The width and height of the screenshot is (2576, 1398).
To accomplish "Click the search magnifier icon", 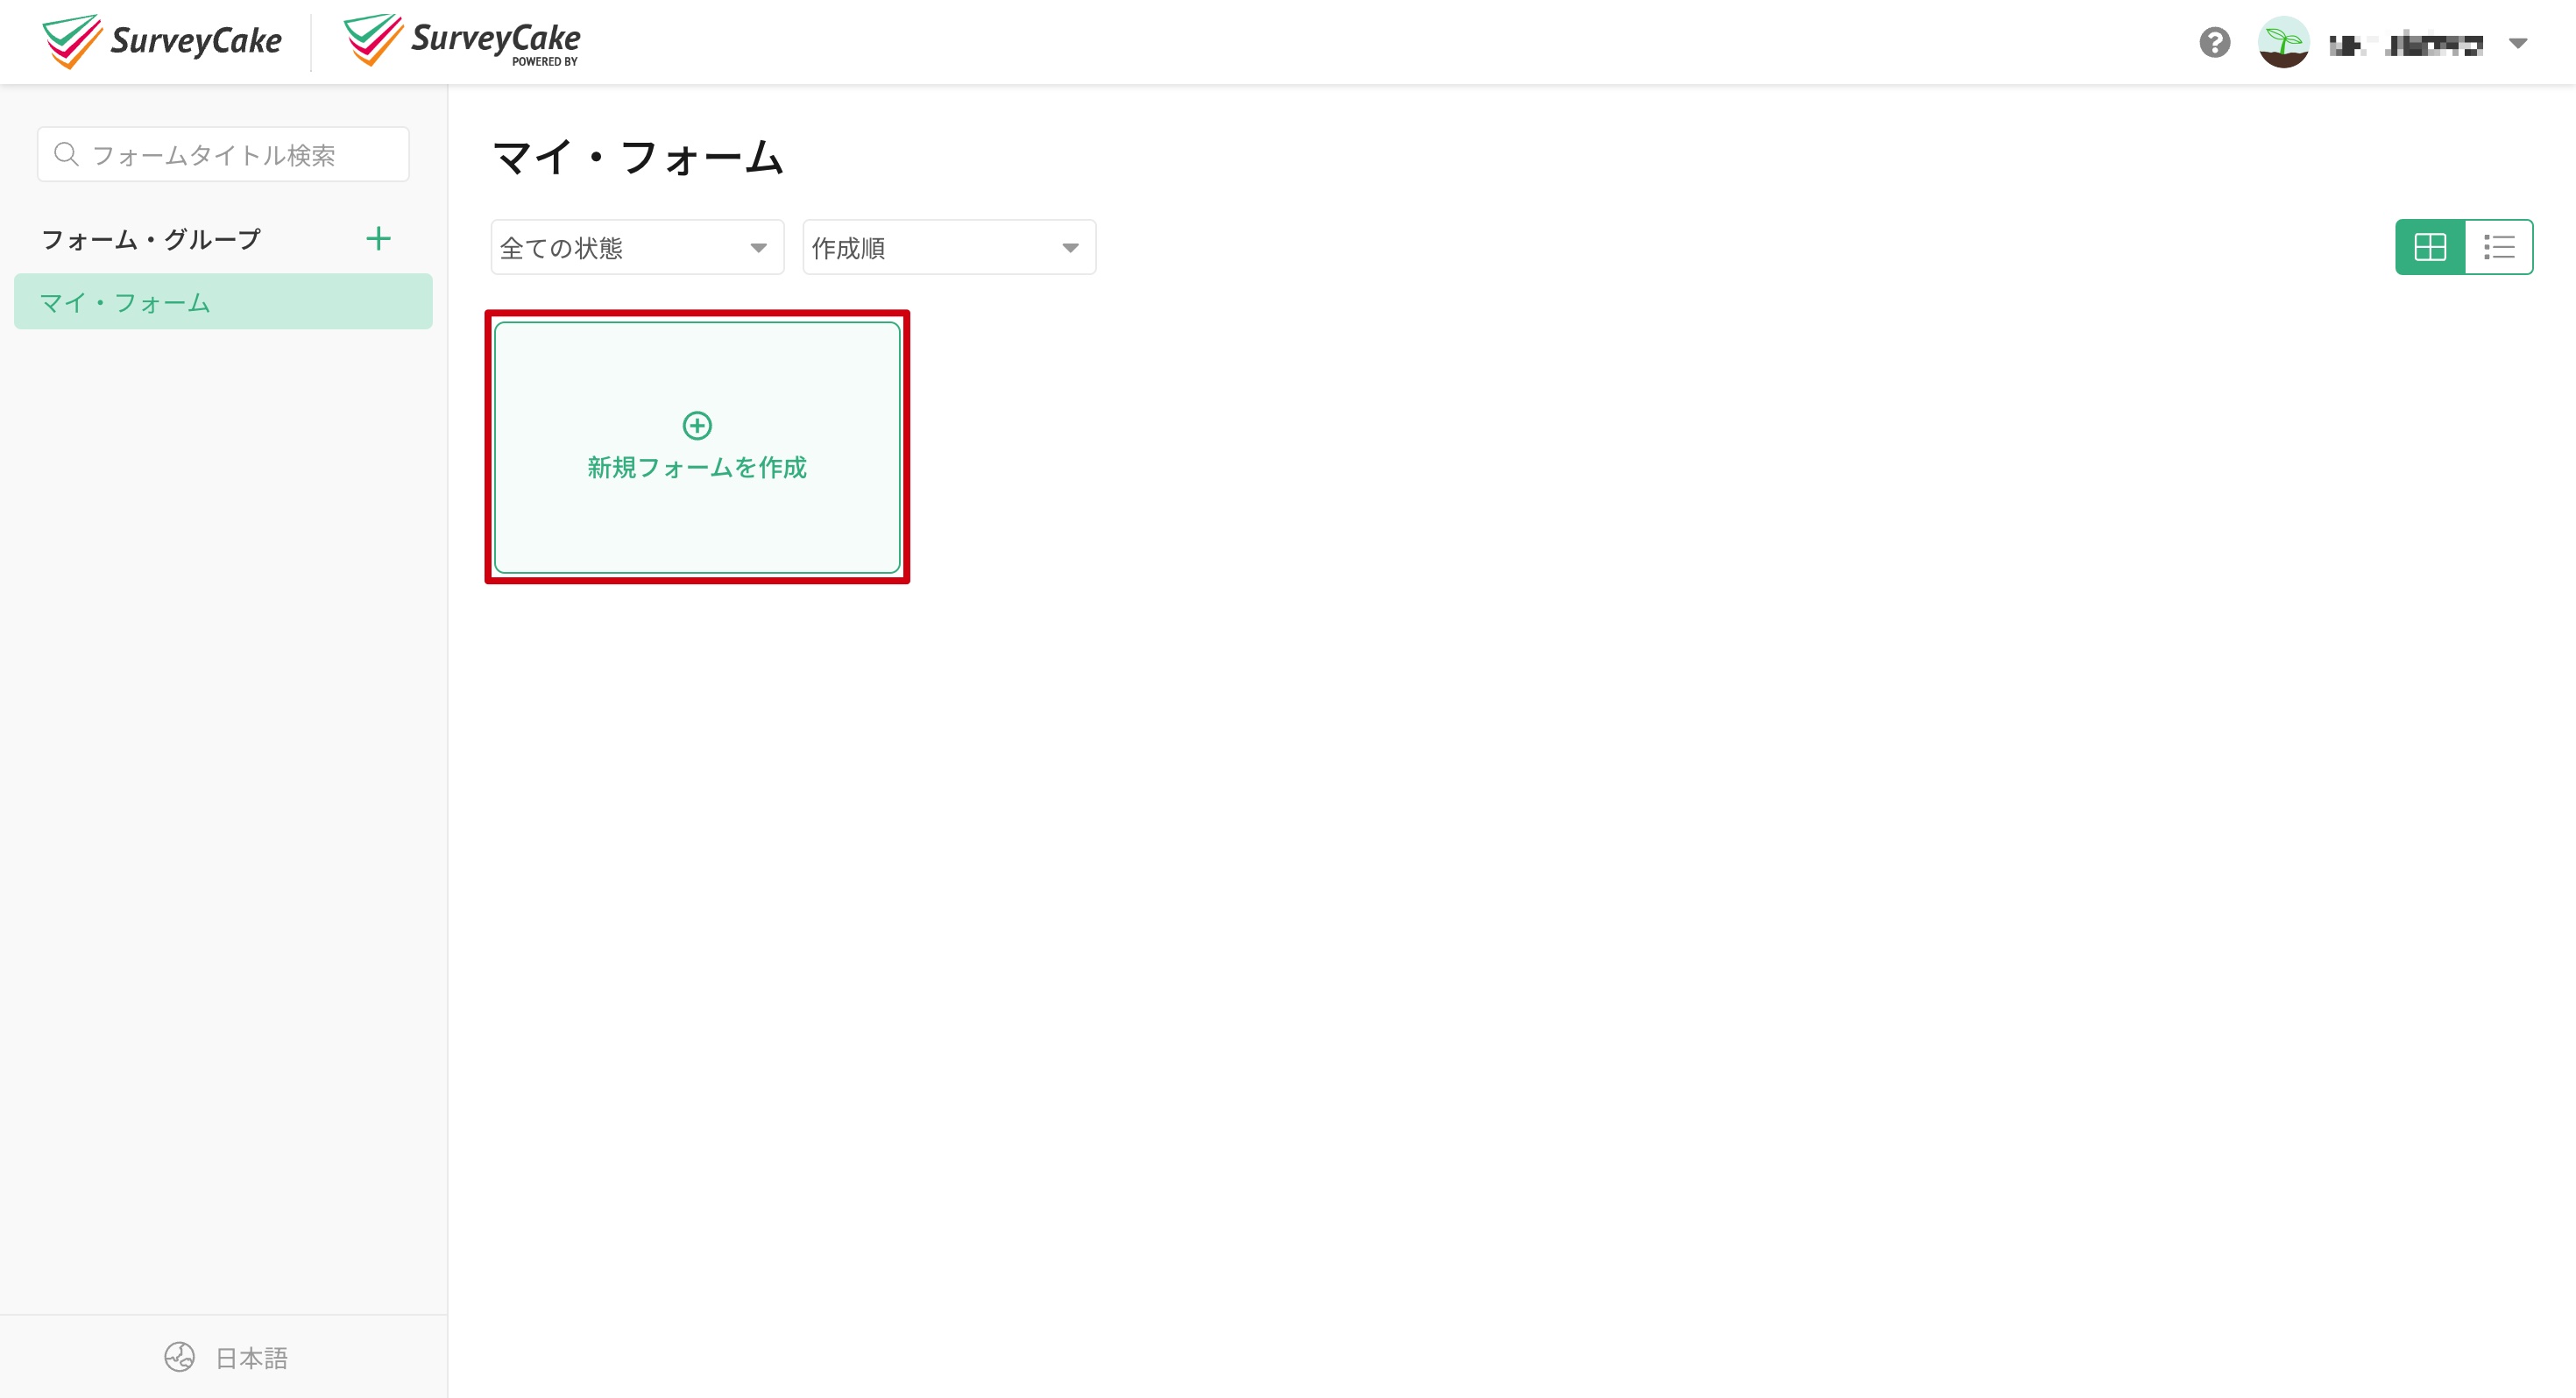I will point(66,154).
